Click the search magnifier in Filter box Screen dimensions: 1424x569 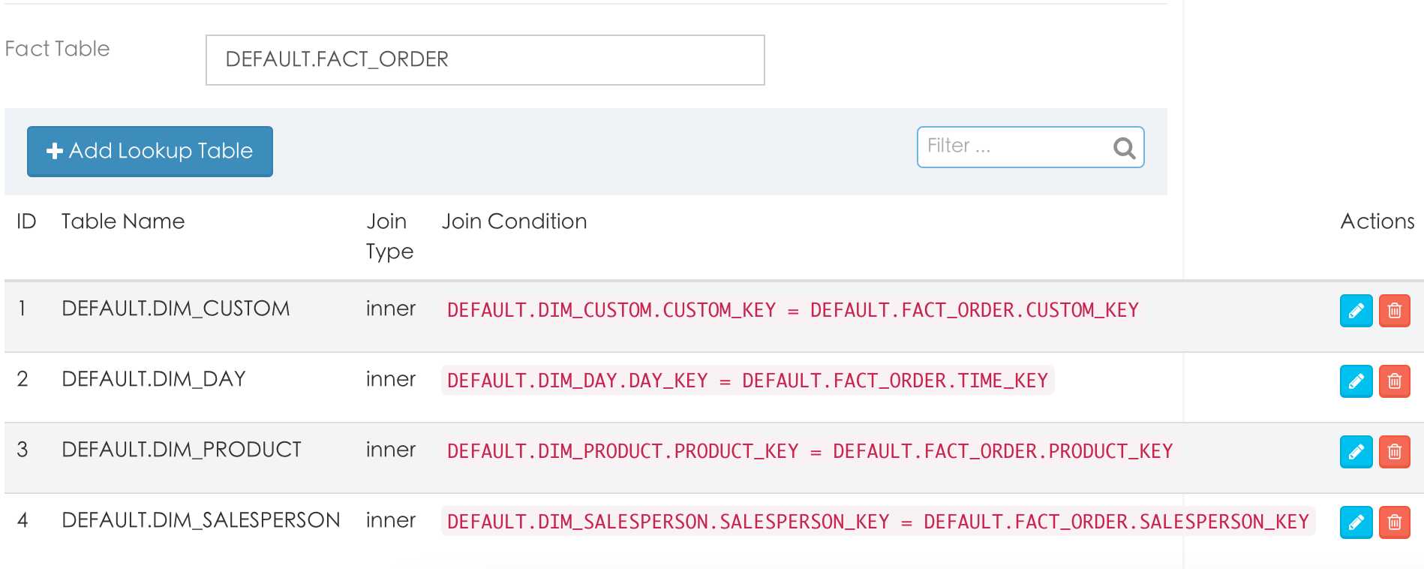point(1124,148)
